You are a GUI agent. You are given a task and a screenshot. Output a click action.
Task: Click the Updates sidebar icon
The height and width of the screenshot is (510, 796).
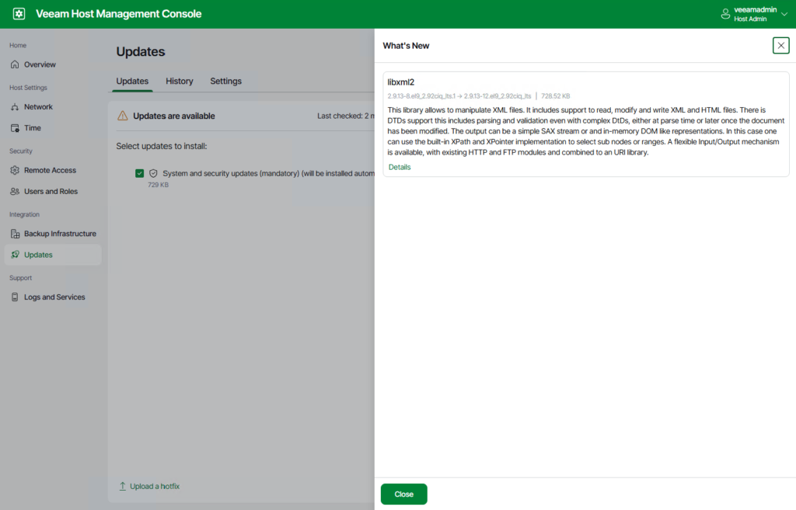[16, 255]
